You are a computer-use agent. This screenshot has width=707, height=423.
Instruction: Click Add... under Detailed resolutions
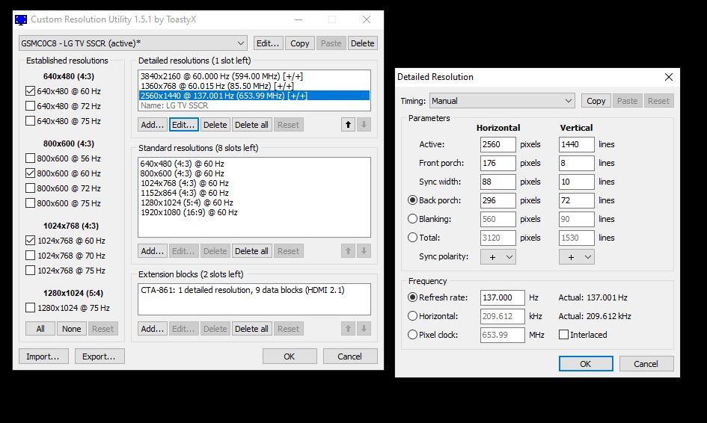[x=153, y=125]
